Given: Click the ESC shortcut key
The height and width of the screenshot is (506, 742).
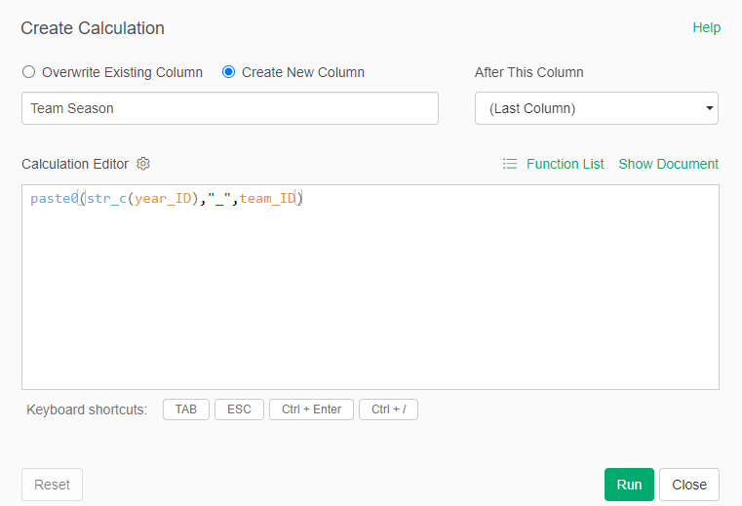Looking at the screenshot, I should click(239, 409).
